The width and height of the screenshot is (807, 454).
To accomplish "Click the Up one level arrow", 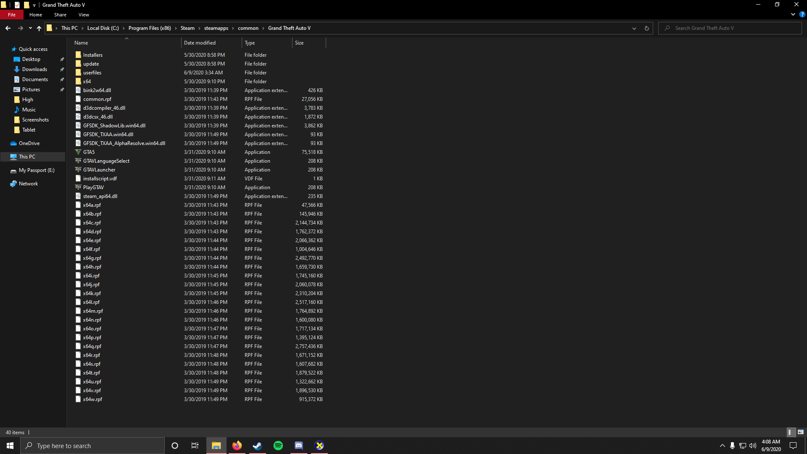I will tap(39, 28).
